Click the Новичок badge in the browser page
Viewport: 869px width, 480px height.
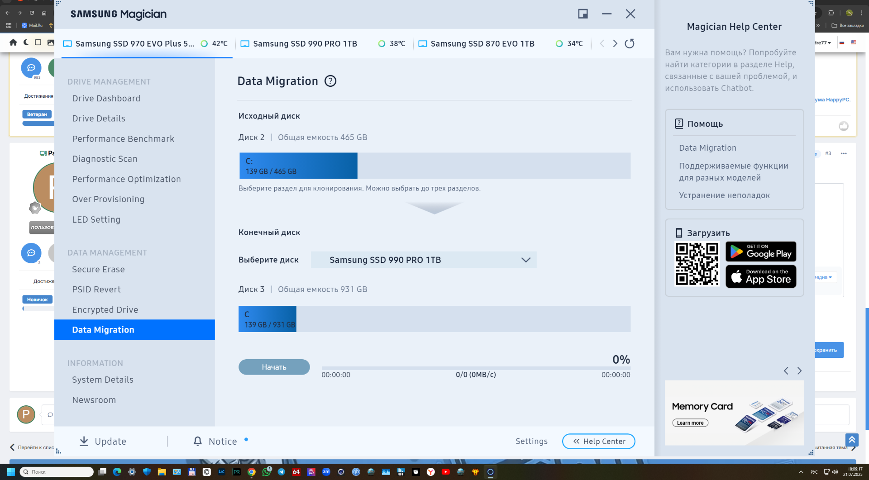(x=37, y=299)
